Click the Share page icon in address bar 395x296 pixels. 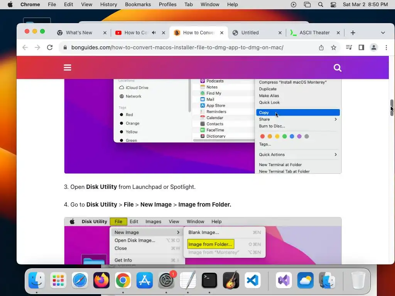click(321, 47)
